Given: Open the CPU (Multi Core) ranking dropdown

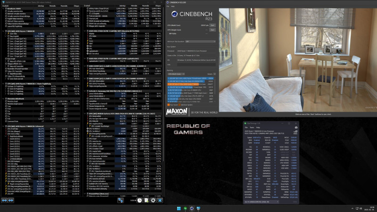Looking at the screenshot, I should [176, 74].
